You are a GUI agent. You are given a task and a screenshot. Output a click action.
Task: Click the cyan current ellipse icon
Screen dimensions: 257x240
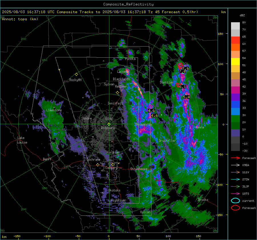click(x=235, y=201)
